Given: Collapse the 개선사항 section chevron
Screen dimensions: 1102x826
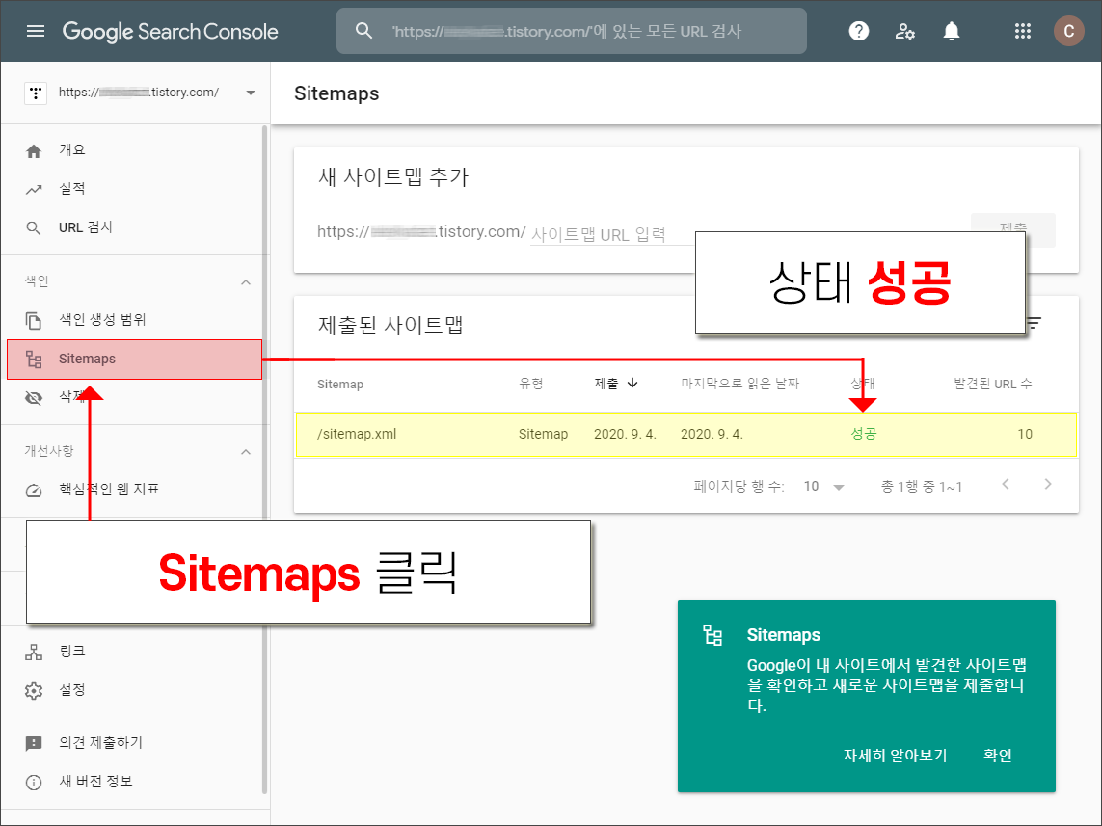Looking at the screenshot, I should [x=246, y=450].
